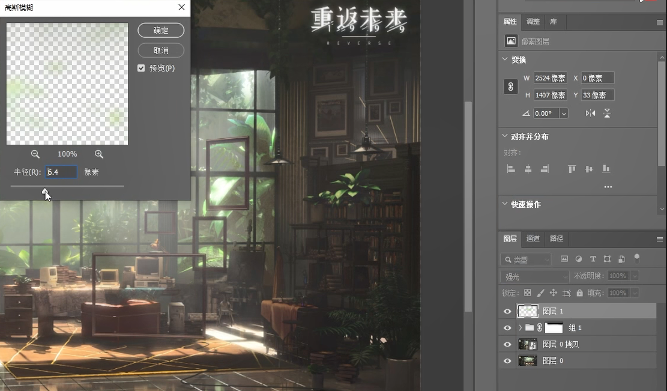Viewport: 667px width, 391px height.
Task: Hide 图层 0 using its eye icon
Action: (507, 361)
